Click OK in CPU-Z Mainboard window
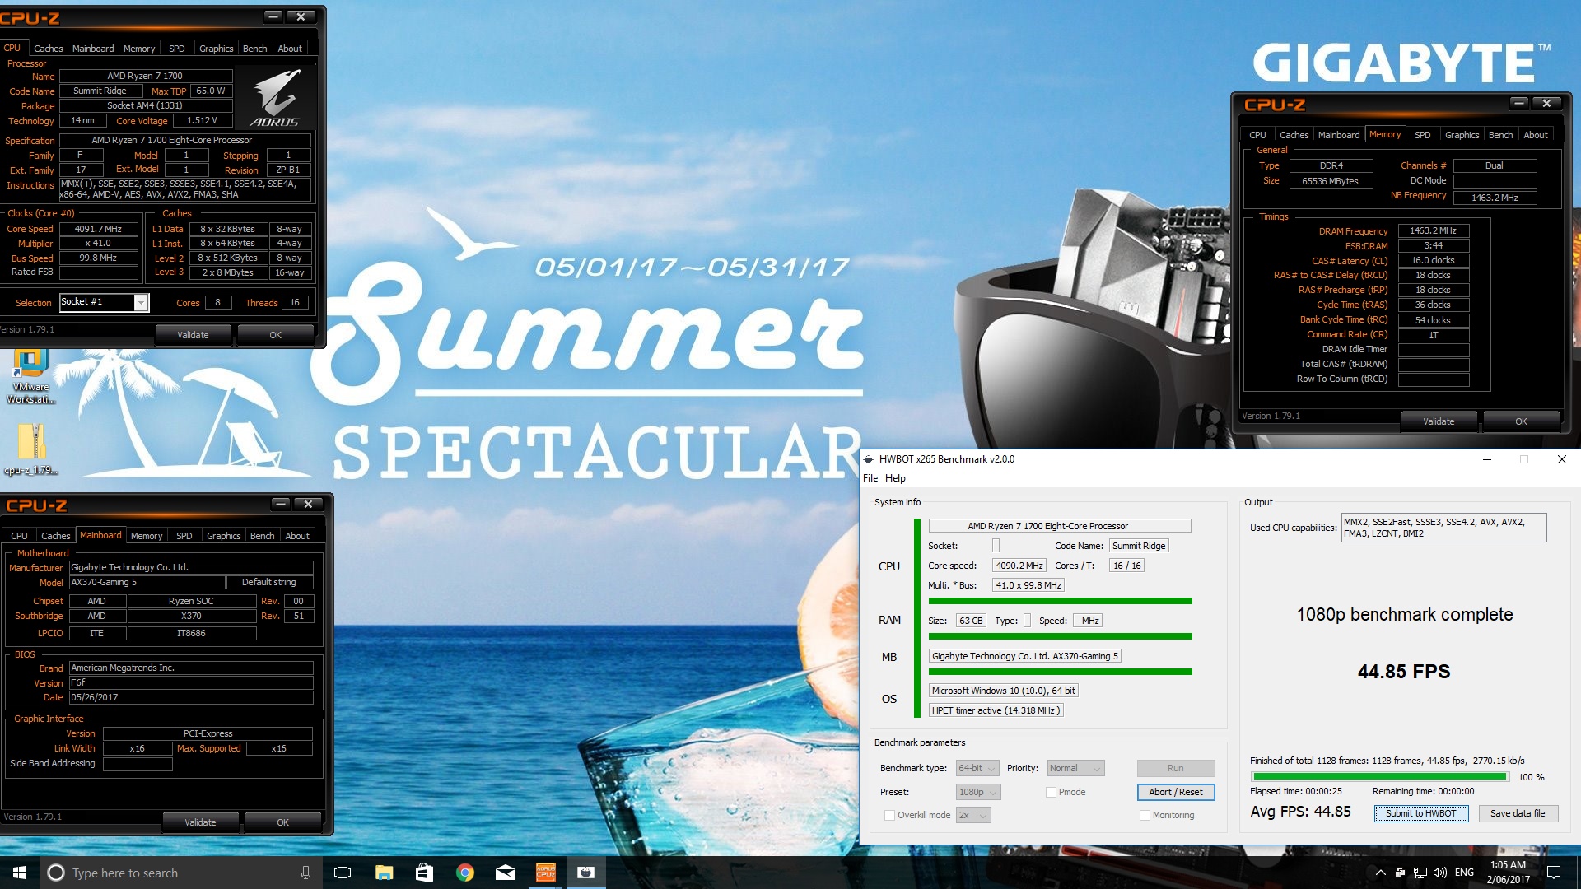 [x=282, y=822]
